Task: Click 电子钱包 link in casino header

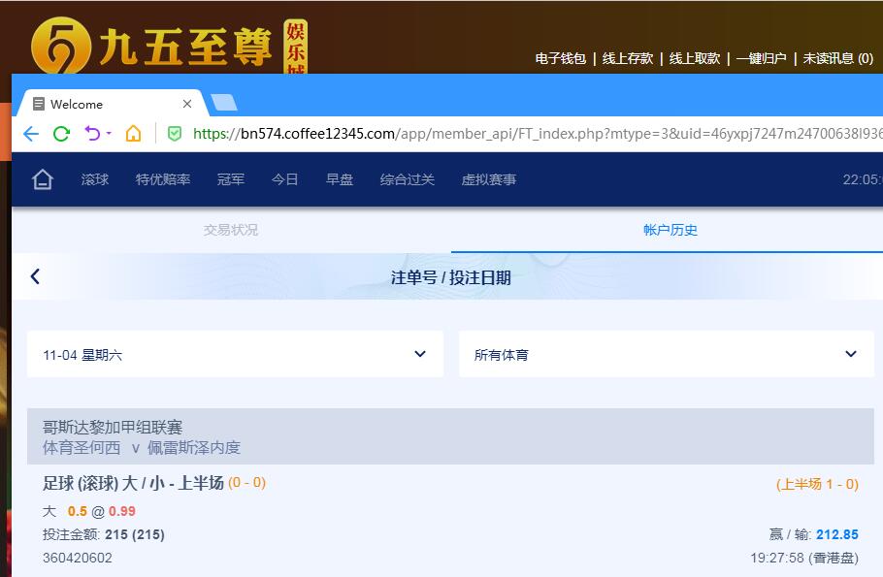Action: [560, 58]
